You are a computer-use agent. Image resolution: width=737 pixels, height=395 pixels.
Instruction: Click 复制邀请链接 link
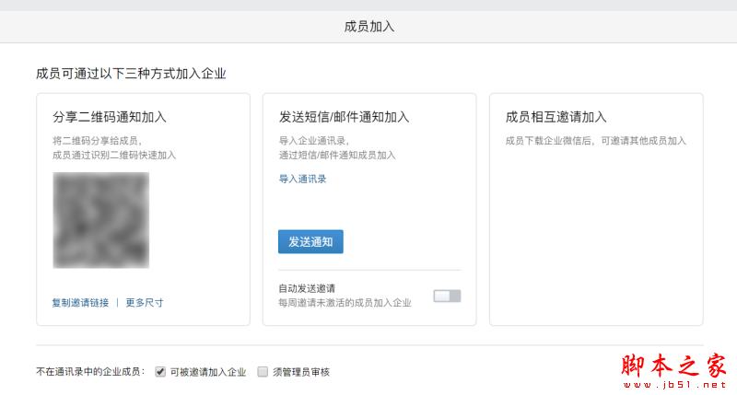point(80,303)
